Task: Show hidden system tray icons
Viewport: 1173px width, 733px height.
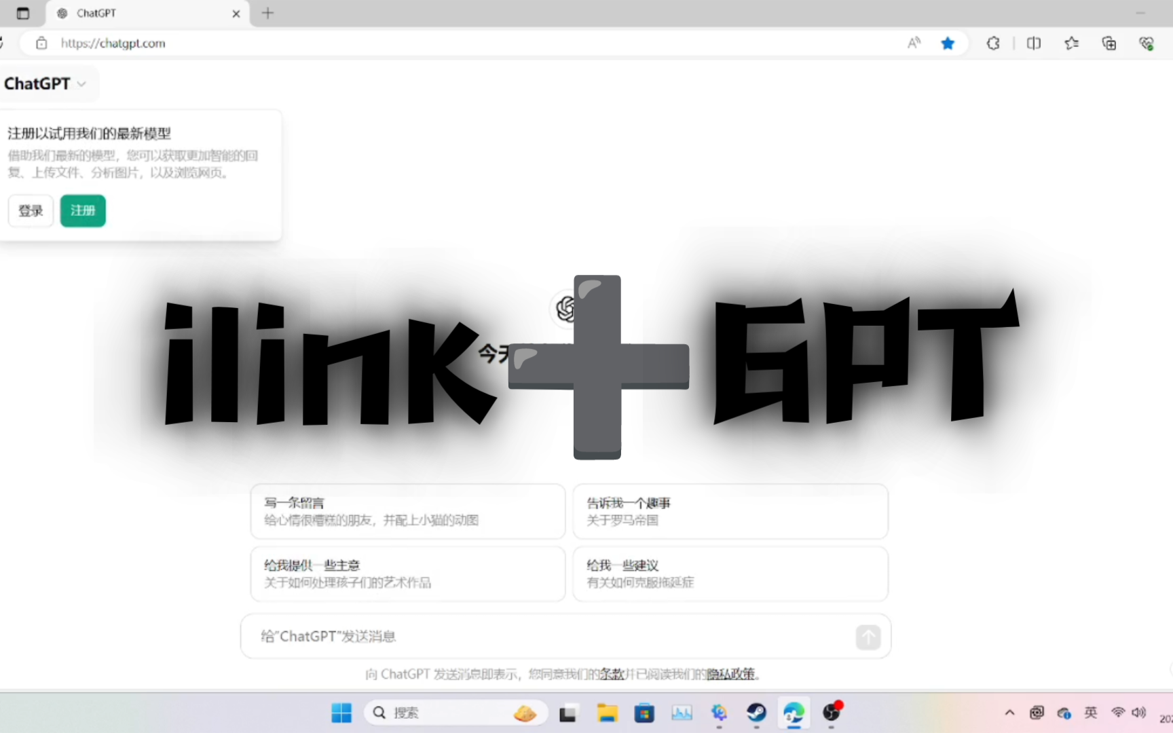Action: pyautogui.click(x=1009, y=713)
